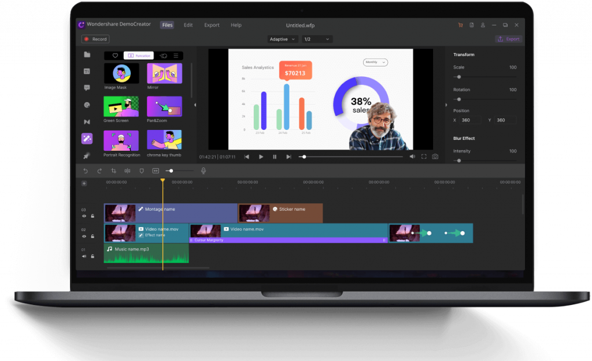Skip to previous frame

click(246, 157)
